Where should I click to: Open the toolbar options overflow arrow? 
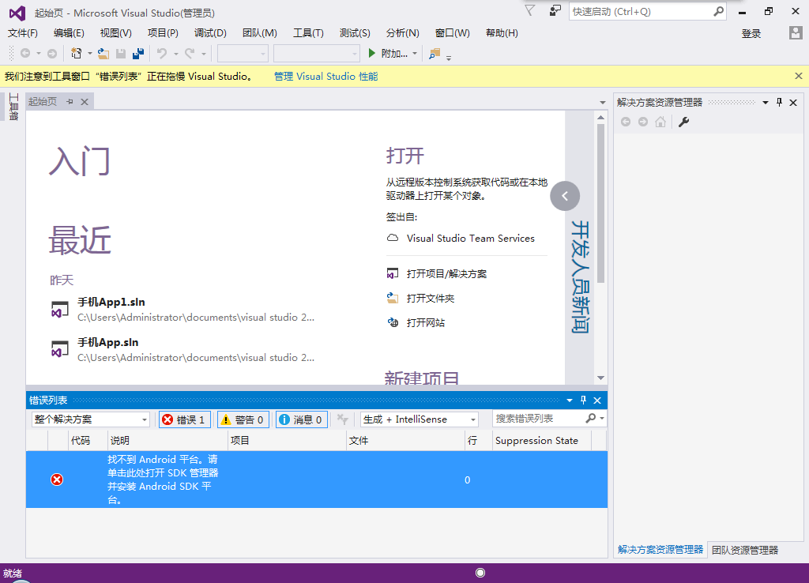tap(449, 58)
